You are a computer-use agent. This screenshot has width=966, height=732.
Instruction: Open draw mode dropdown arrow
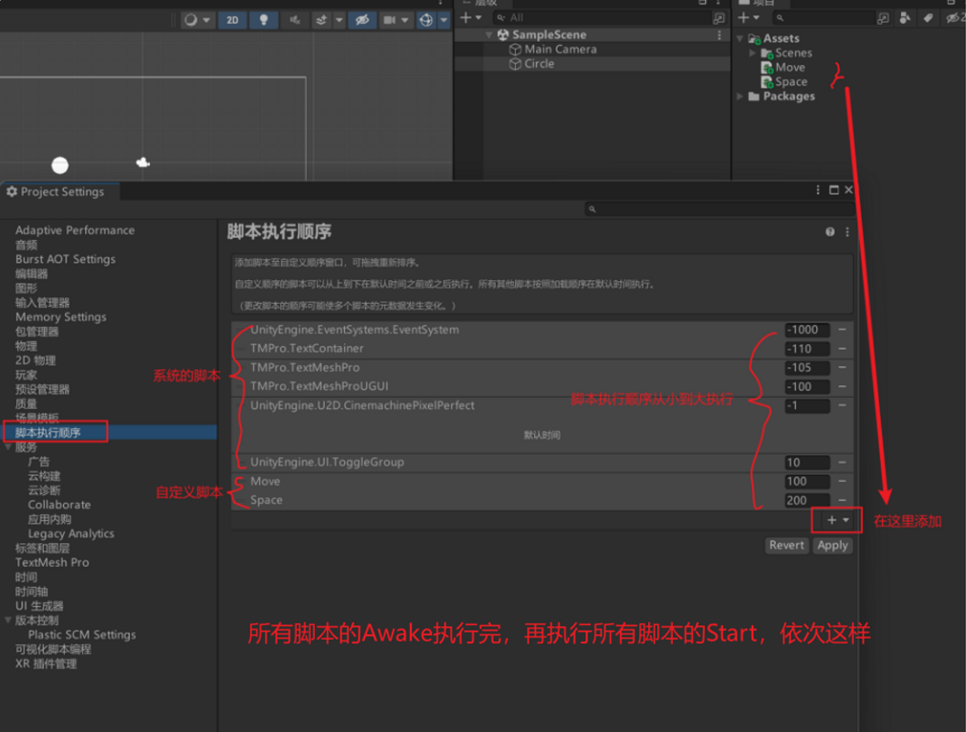point(206,20)
